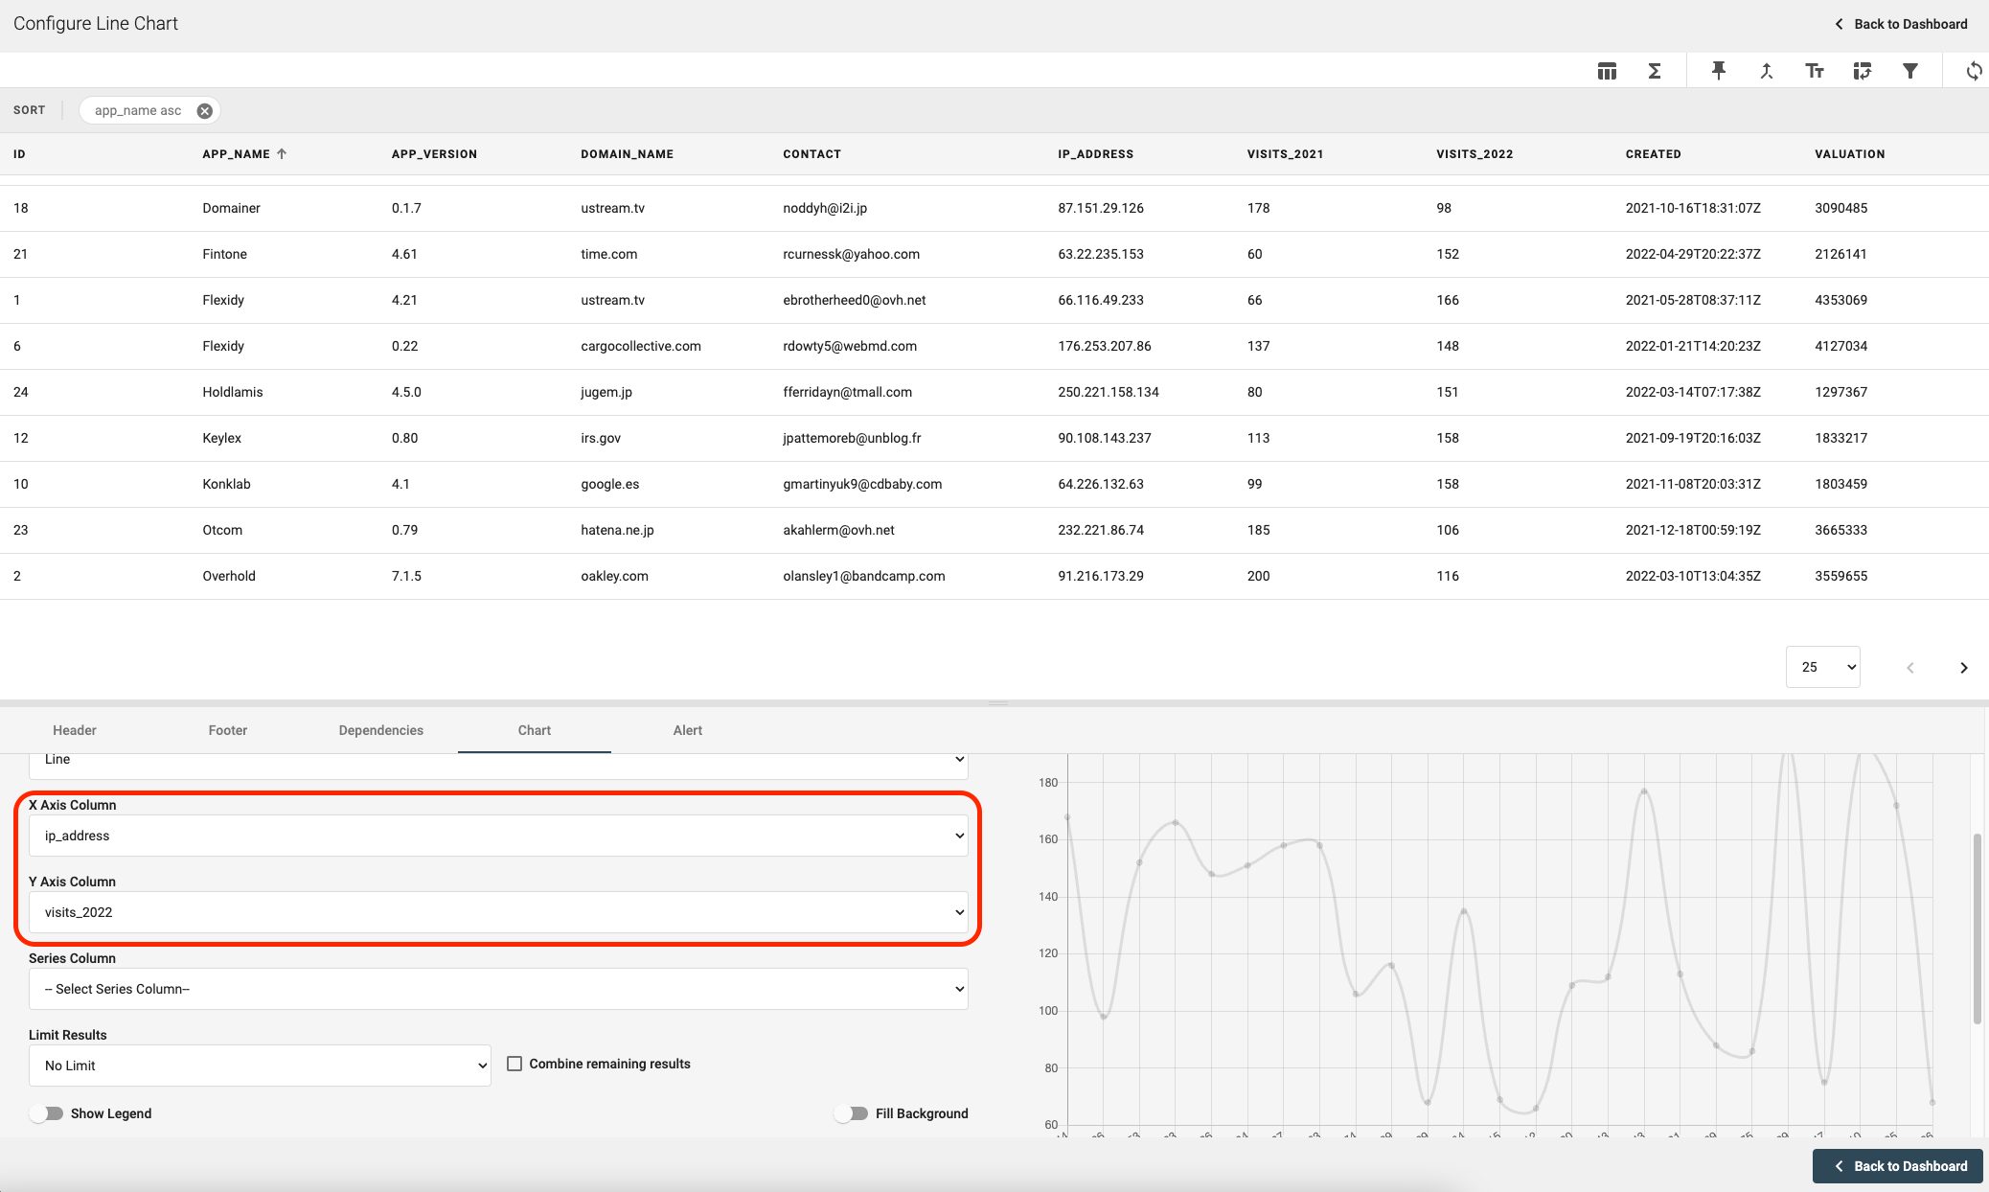This screenshot has height=1192, width=1989.
Task: Click the table columns icon in toolbar
Action: (1607, 71)
